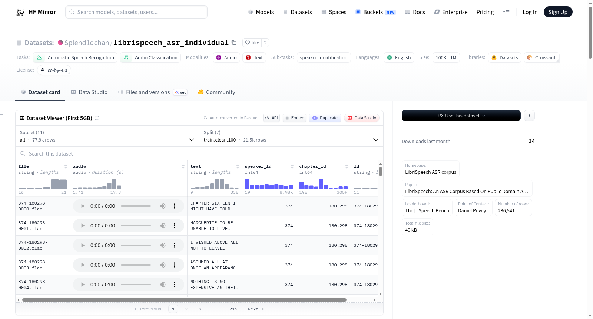Sort by the speaker_id column

point(292,166)
